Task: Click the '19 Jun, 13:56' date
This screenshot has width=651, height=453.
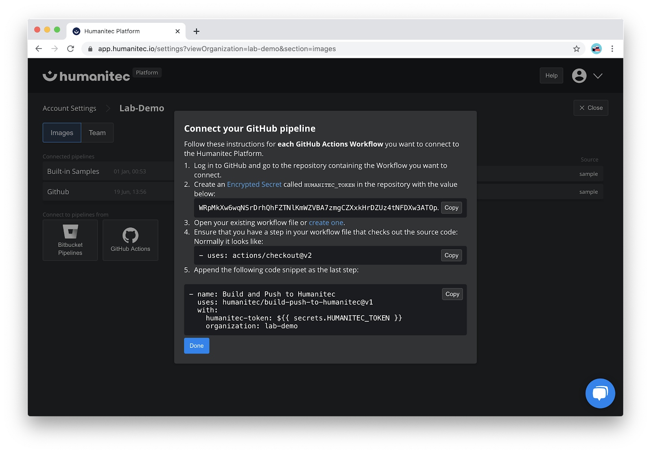Action: (130, 192)
